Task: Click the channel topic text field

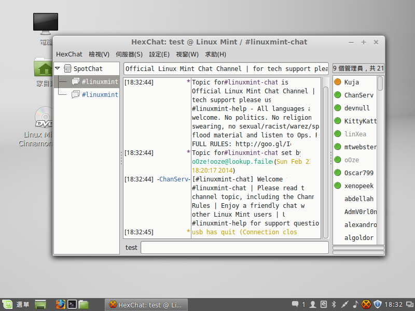Action: (226, 68)
